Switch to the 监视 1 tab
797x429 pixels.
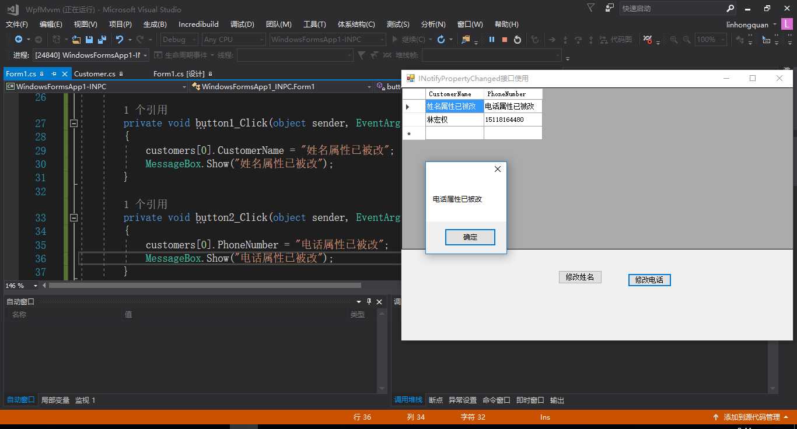pyautogui.click(x=85, y=400)
